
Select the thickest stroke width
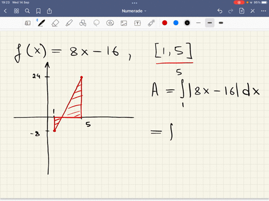[221, 23]
